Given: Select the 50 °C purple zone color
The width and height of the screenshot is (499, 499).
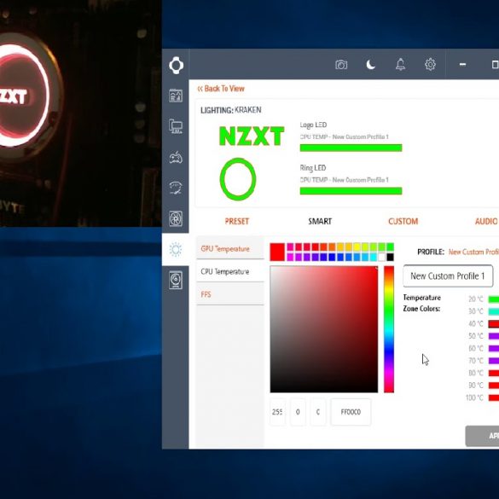Looking at the screenshot, I should pyautogui.click(x=494, y=336).
